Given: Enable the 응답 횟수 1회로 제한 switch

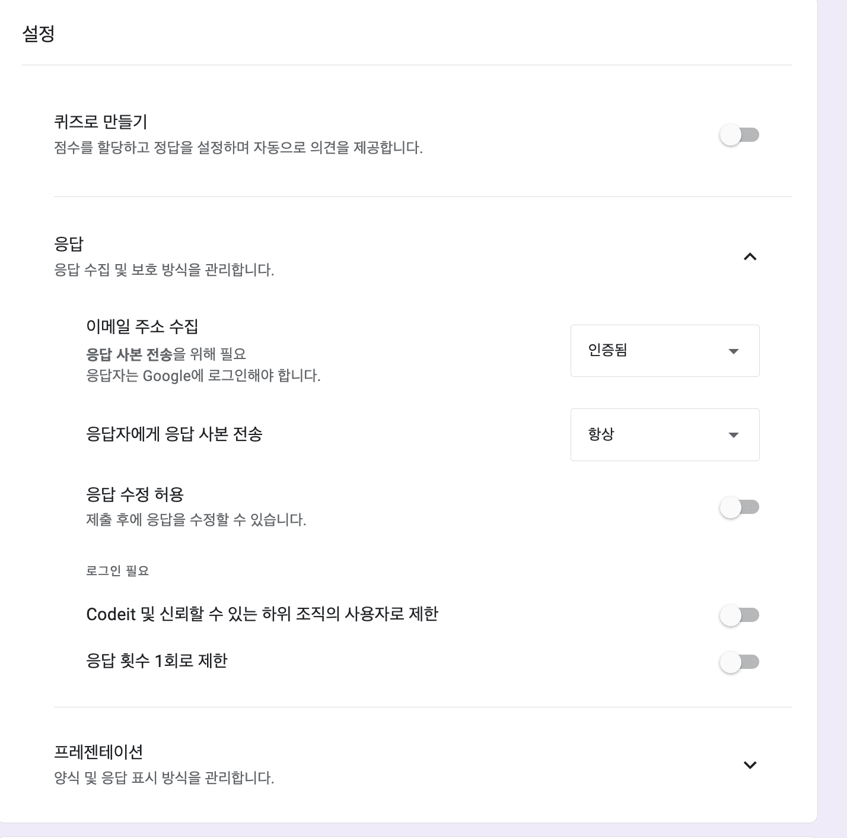Looking at the screenshot, I should click(x=739, y=662).
